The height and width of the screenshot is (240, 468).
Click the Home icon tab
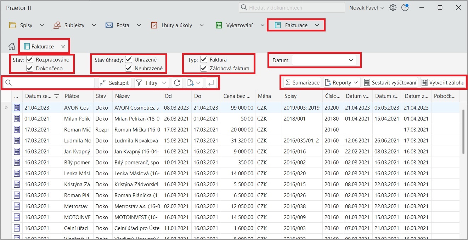click(x=12, y=46)
